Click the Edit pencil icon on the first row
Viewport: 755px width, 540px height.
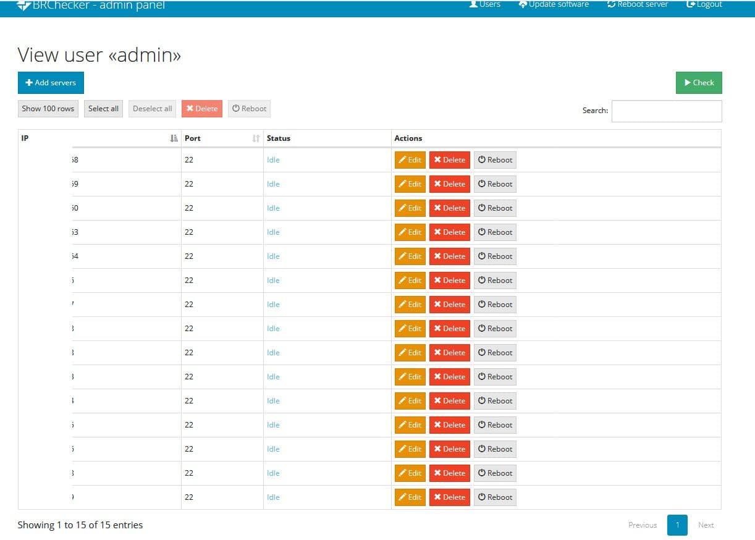[x=403, y=159]
